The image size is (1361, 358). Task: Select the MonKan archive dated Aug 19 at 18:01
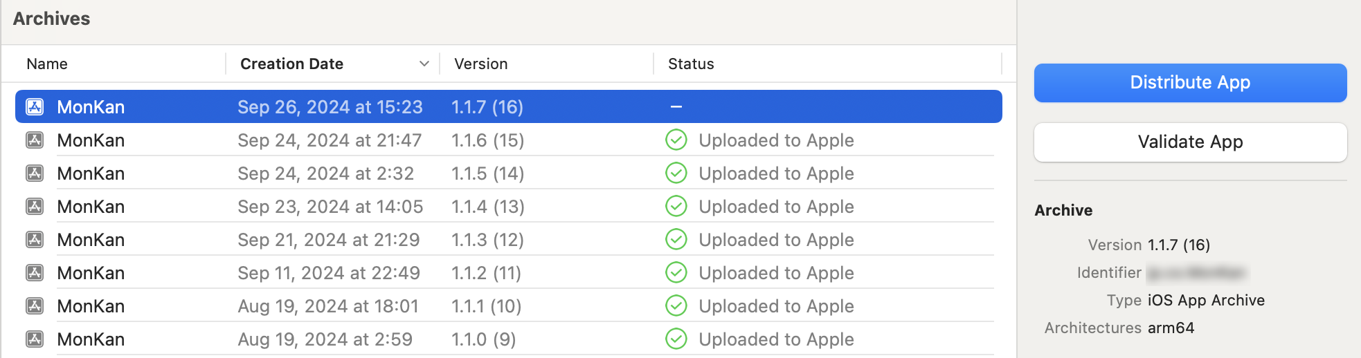coord(91,306)
